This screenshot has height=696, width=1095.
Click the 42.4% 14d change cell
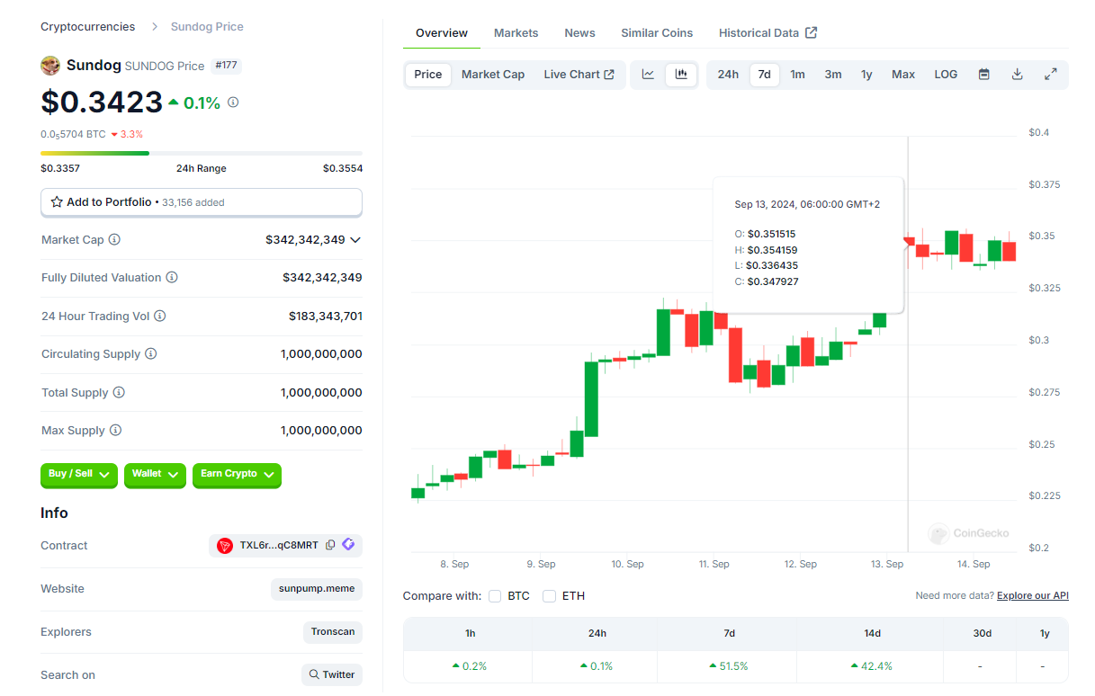[x=872, y=666]
